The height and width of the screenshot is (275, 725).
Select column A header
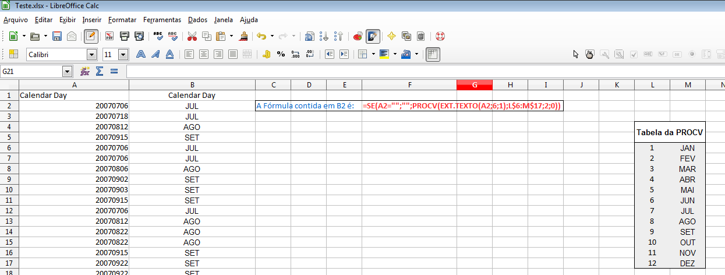pyautogui.click(x=74, y=85)
